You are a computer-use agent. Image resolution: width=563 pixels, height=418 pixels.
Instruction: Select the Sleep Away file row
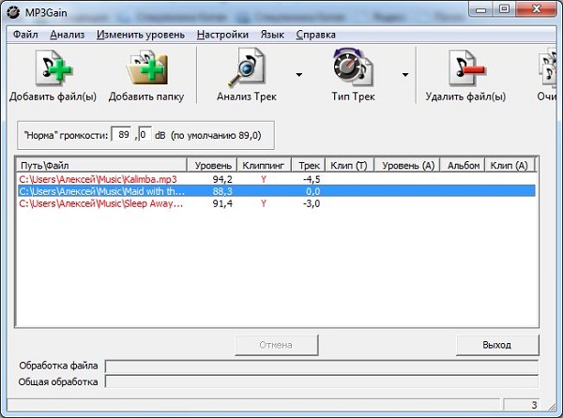click(x=101, y=202)
